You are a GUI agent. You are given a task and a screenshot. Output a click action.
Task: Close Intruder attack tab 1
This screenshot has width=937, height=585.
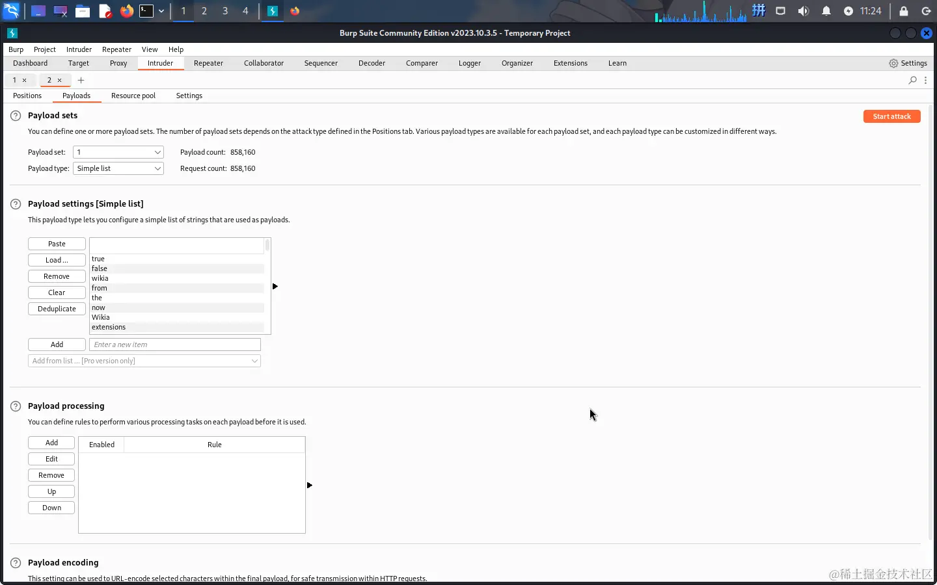tap(25, 81)
